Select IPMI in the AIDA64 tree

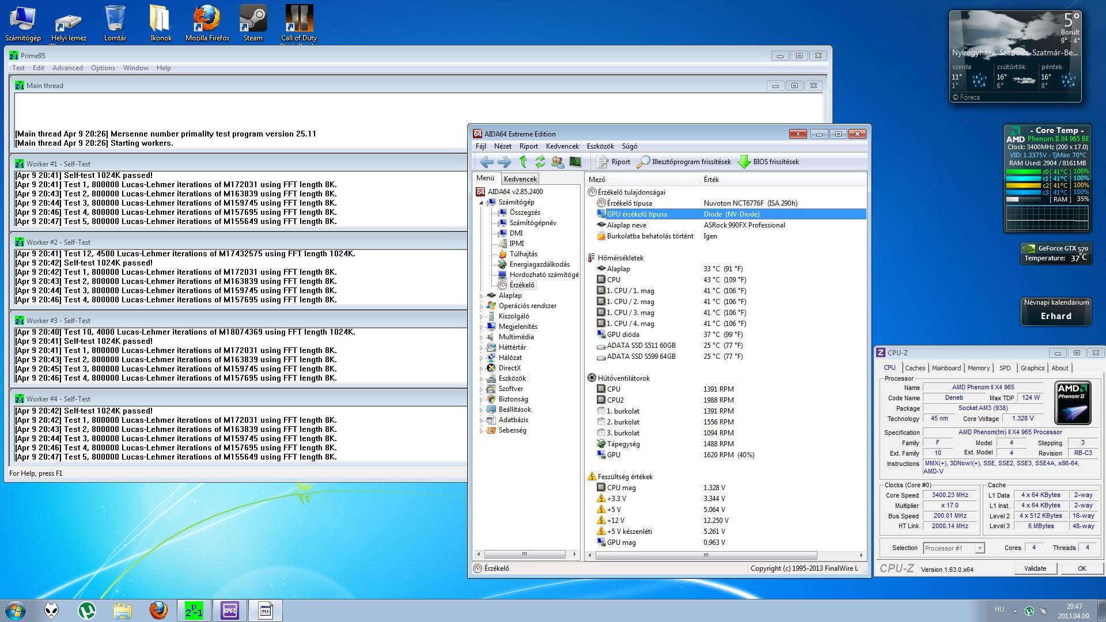[x=517, y=244]
